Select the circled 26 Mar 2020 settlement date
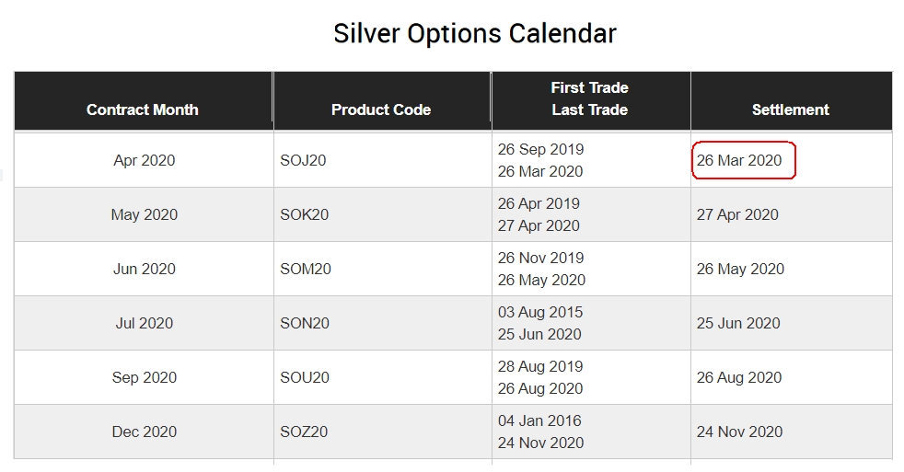The image size is (904, 472). click(739, 160)
